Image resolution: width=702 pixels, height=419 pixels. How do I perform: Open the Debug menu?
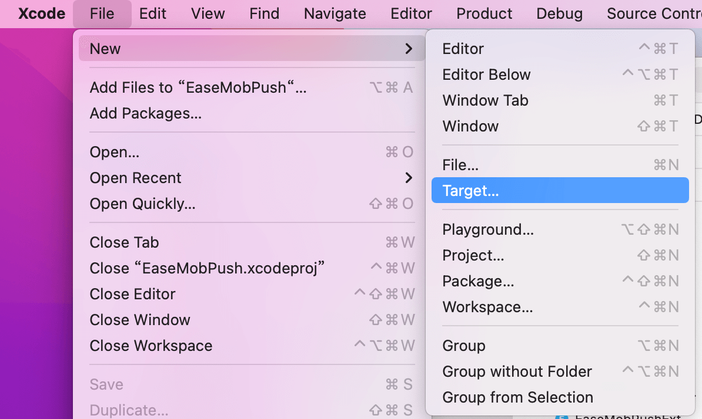pos(559,13)
